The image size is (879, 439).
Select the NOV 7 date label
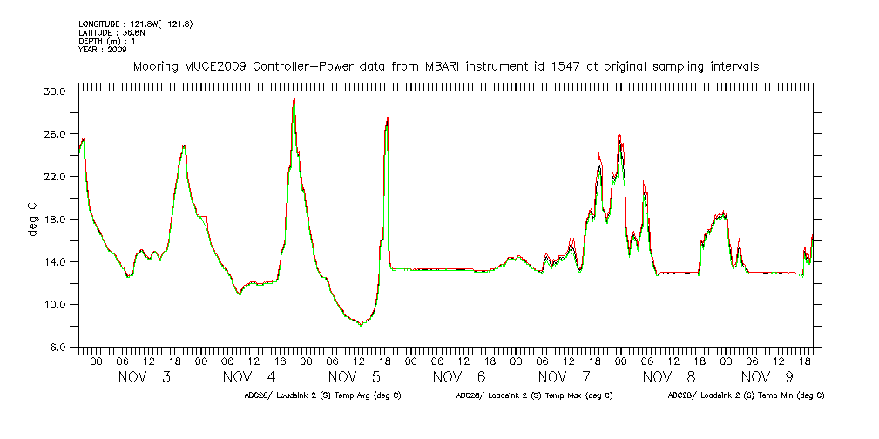565,377
